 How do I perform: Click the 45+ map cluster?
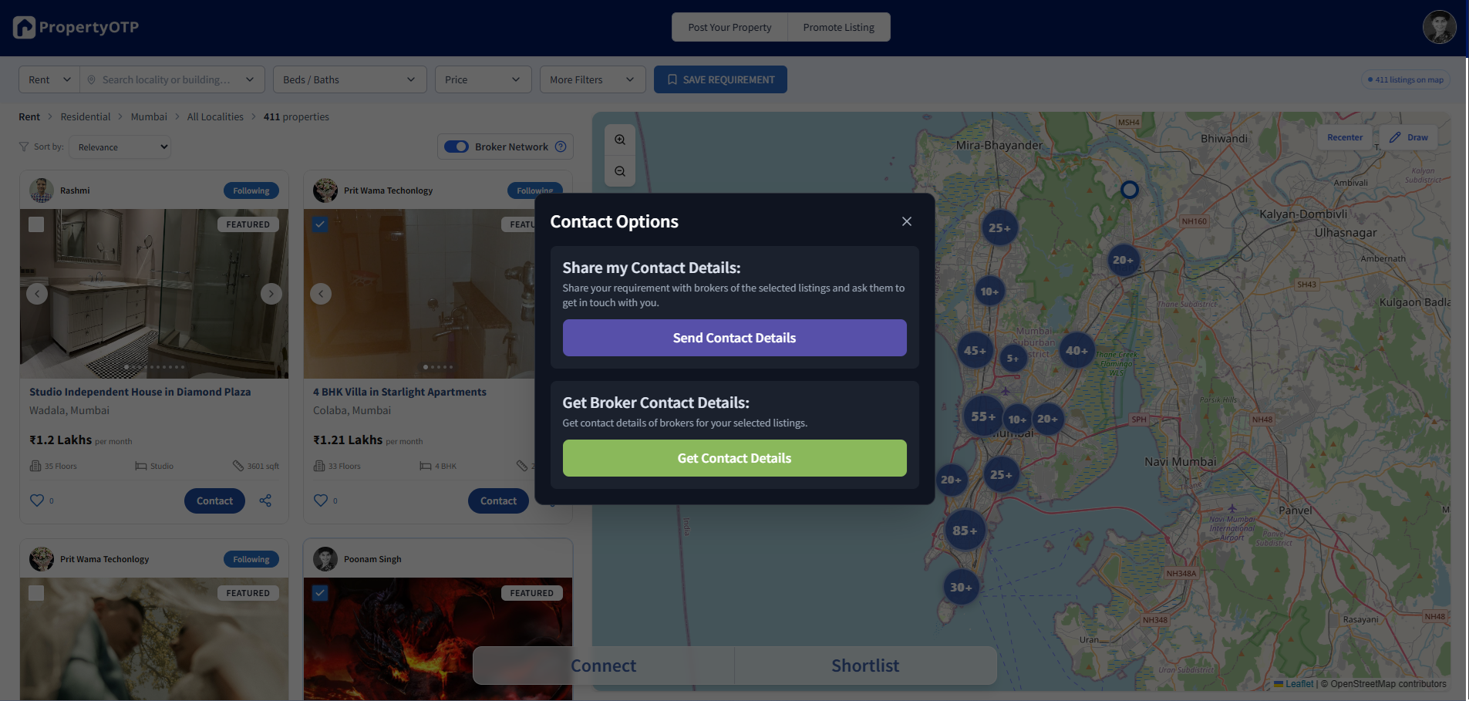975,351
